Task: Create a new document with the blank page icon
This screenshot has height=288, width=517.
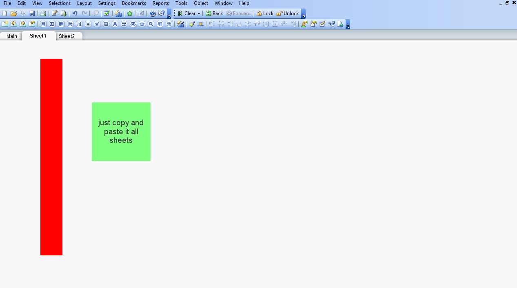Action: point(5,13)
